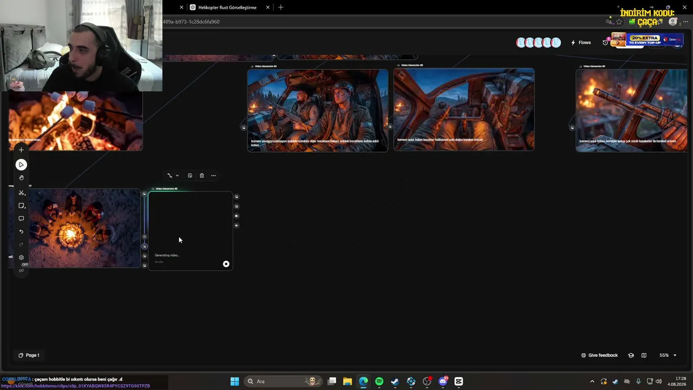Open the browser three-dot menu
Viewport: 693px width, 390px height.
pos(686,22)
